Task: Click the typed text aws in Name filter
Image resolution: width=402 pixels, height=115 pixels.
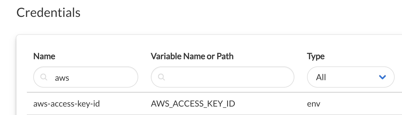Action: pos(62,77)
